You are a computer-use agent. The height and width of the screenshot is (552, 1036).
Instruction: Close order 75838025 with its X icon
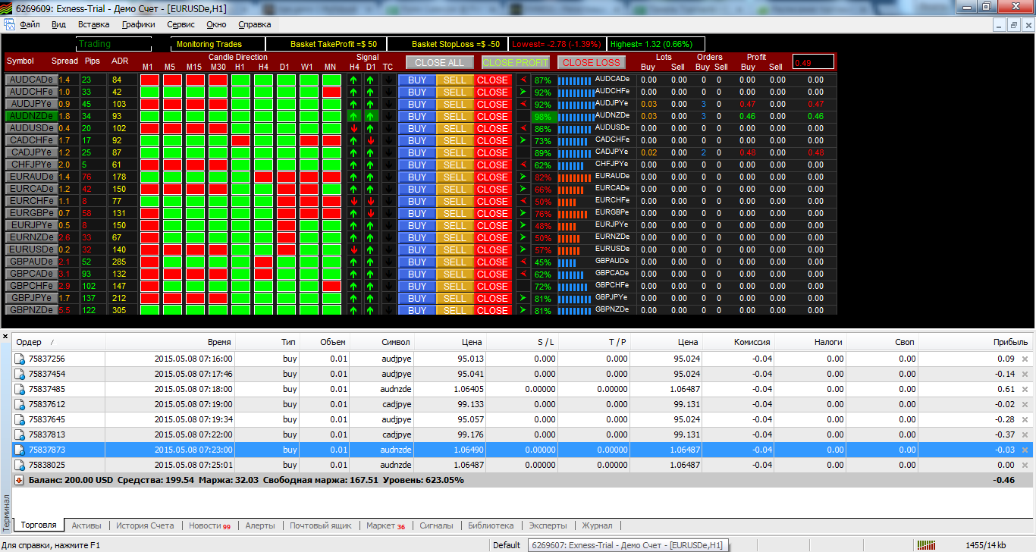pos(1025,465)
